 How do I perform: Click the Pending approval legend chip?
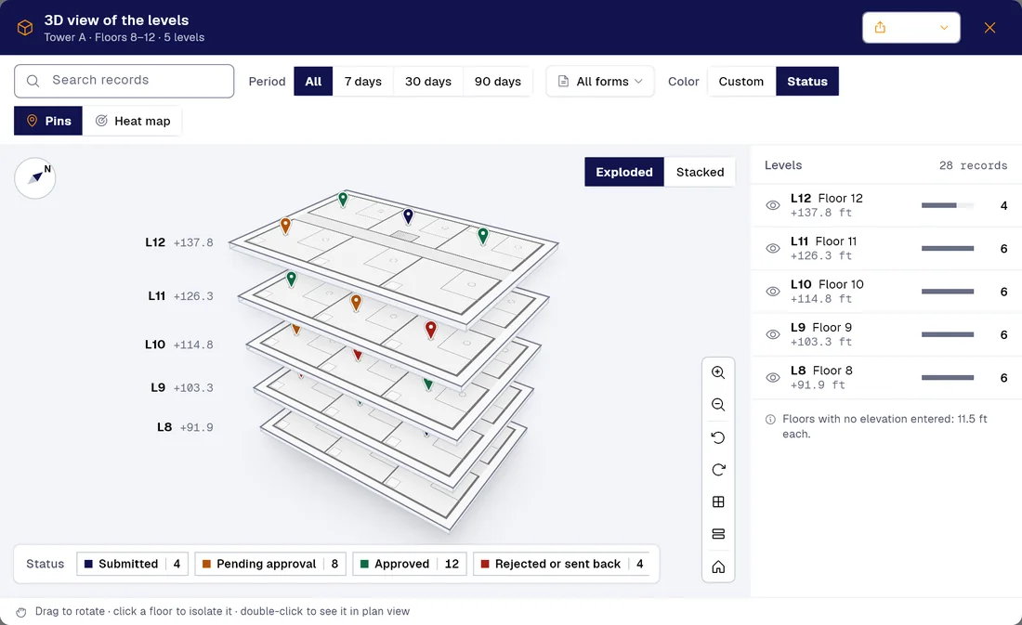(x=270, y=564)
